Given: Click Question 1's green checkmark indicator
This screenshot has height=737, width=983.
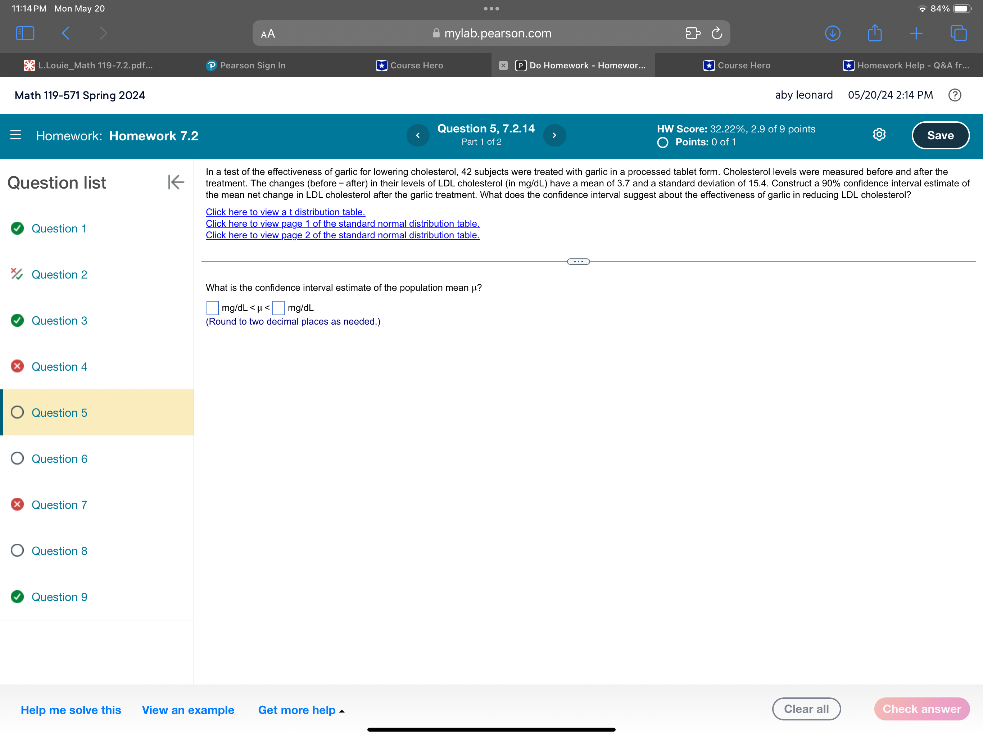Looking at the screenshot, I should 17,229.
